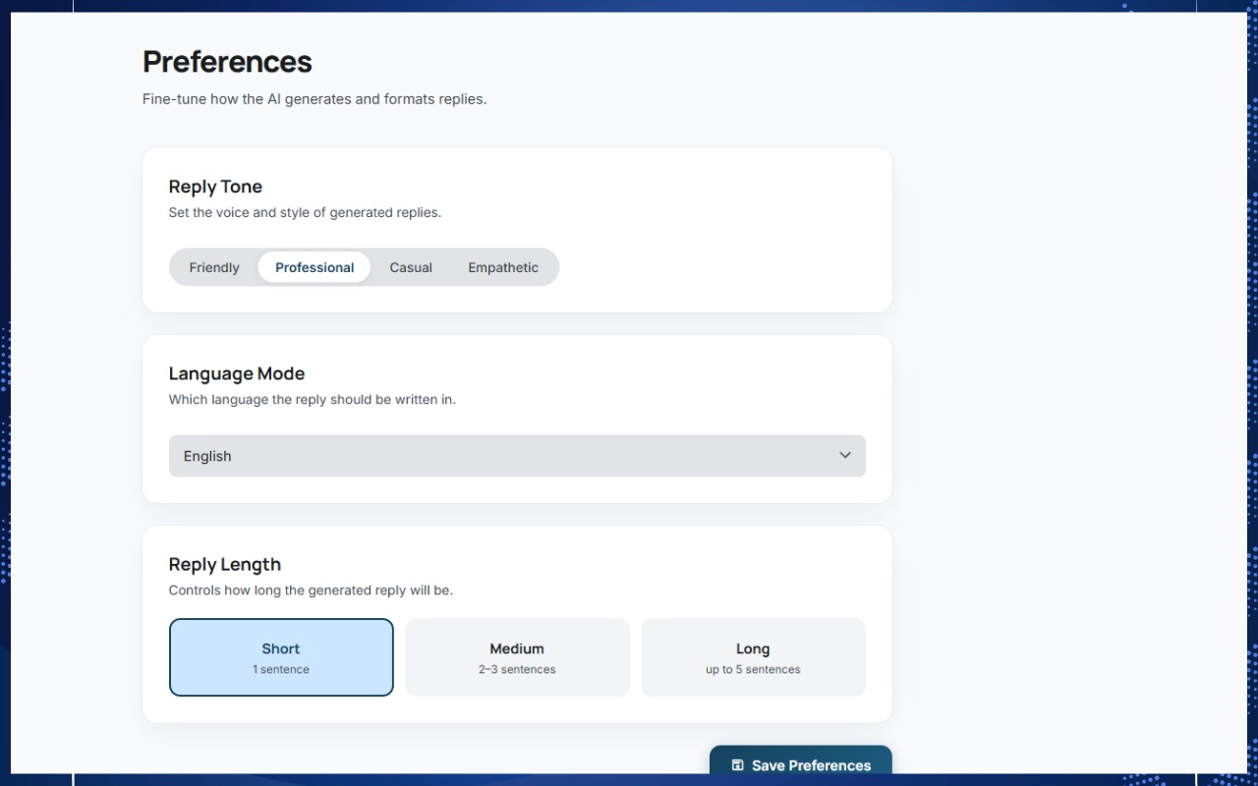Click the Reply Length section title
1258x786 pixels.
[x=225, y=564]
